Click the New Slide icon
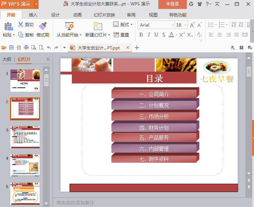Screen dimensions: 254x207 [98, 26]
